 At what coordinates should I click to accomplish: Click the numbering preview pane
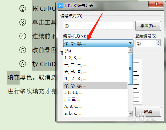(x=137, y=81)
